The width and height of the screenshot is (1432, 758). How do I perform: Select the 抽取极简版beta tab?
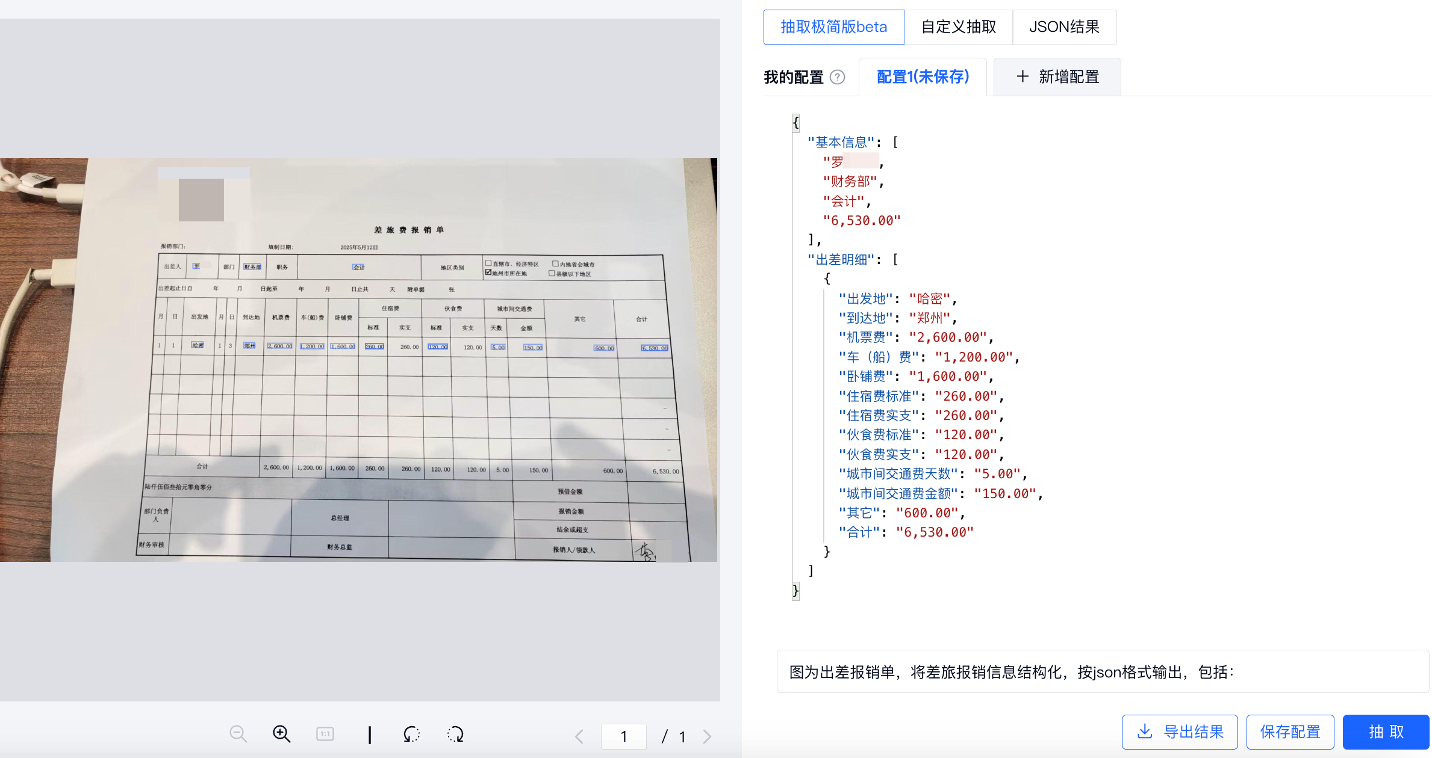coord(833,27)
